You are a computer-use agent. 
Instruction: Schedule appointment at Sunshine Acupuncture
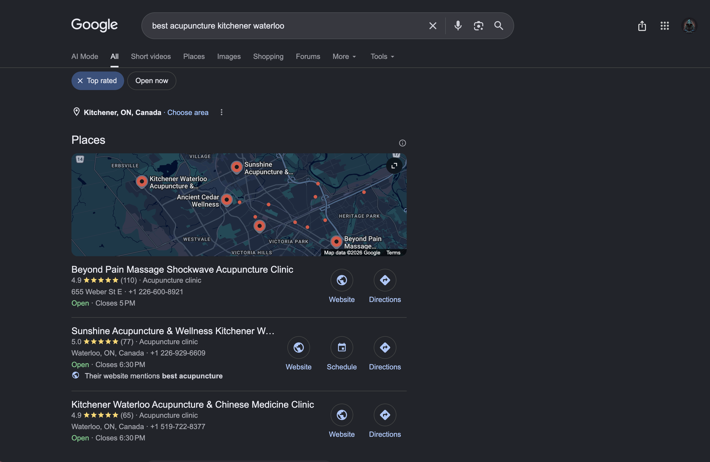(342, 347)
